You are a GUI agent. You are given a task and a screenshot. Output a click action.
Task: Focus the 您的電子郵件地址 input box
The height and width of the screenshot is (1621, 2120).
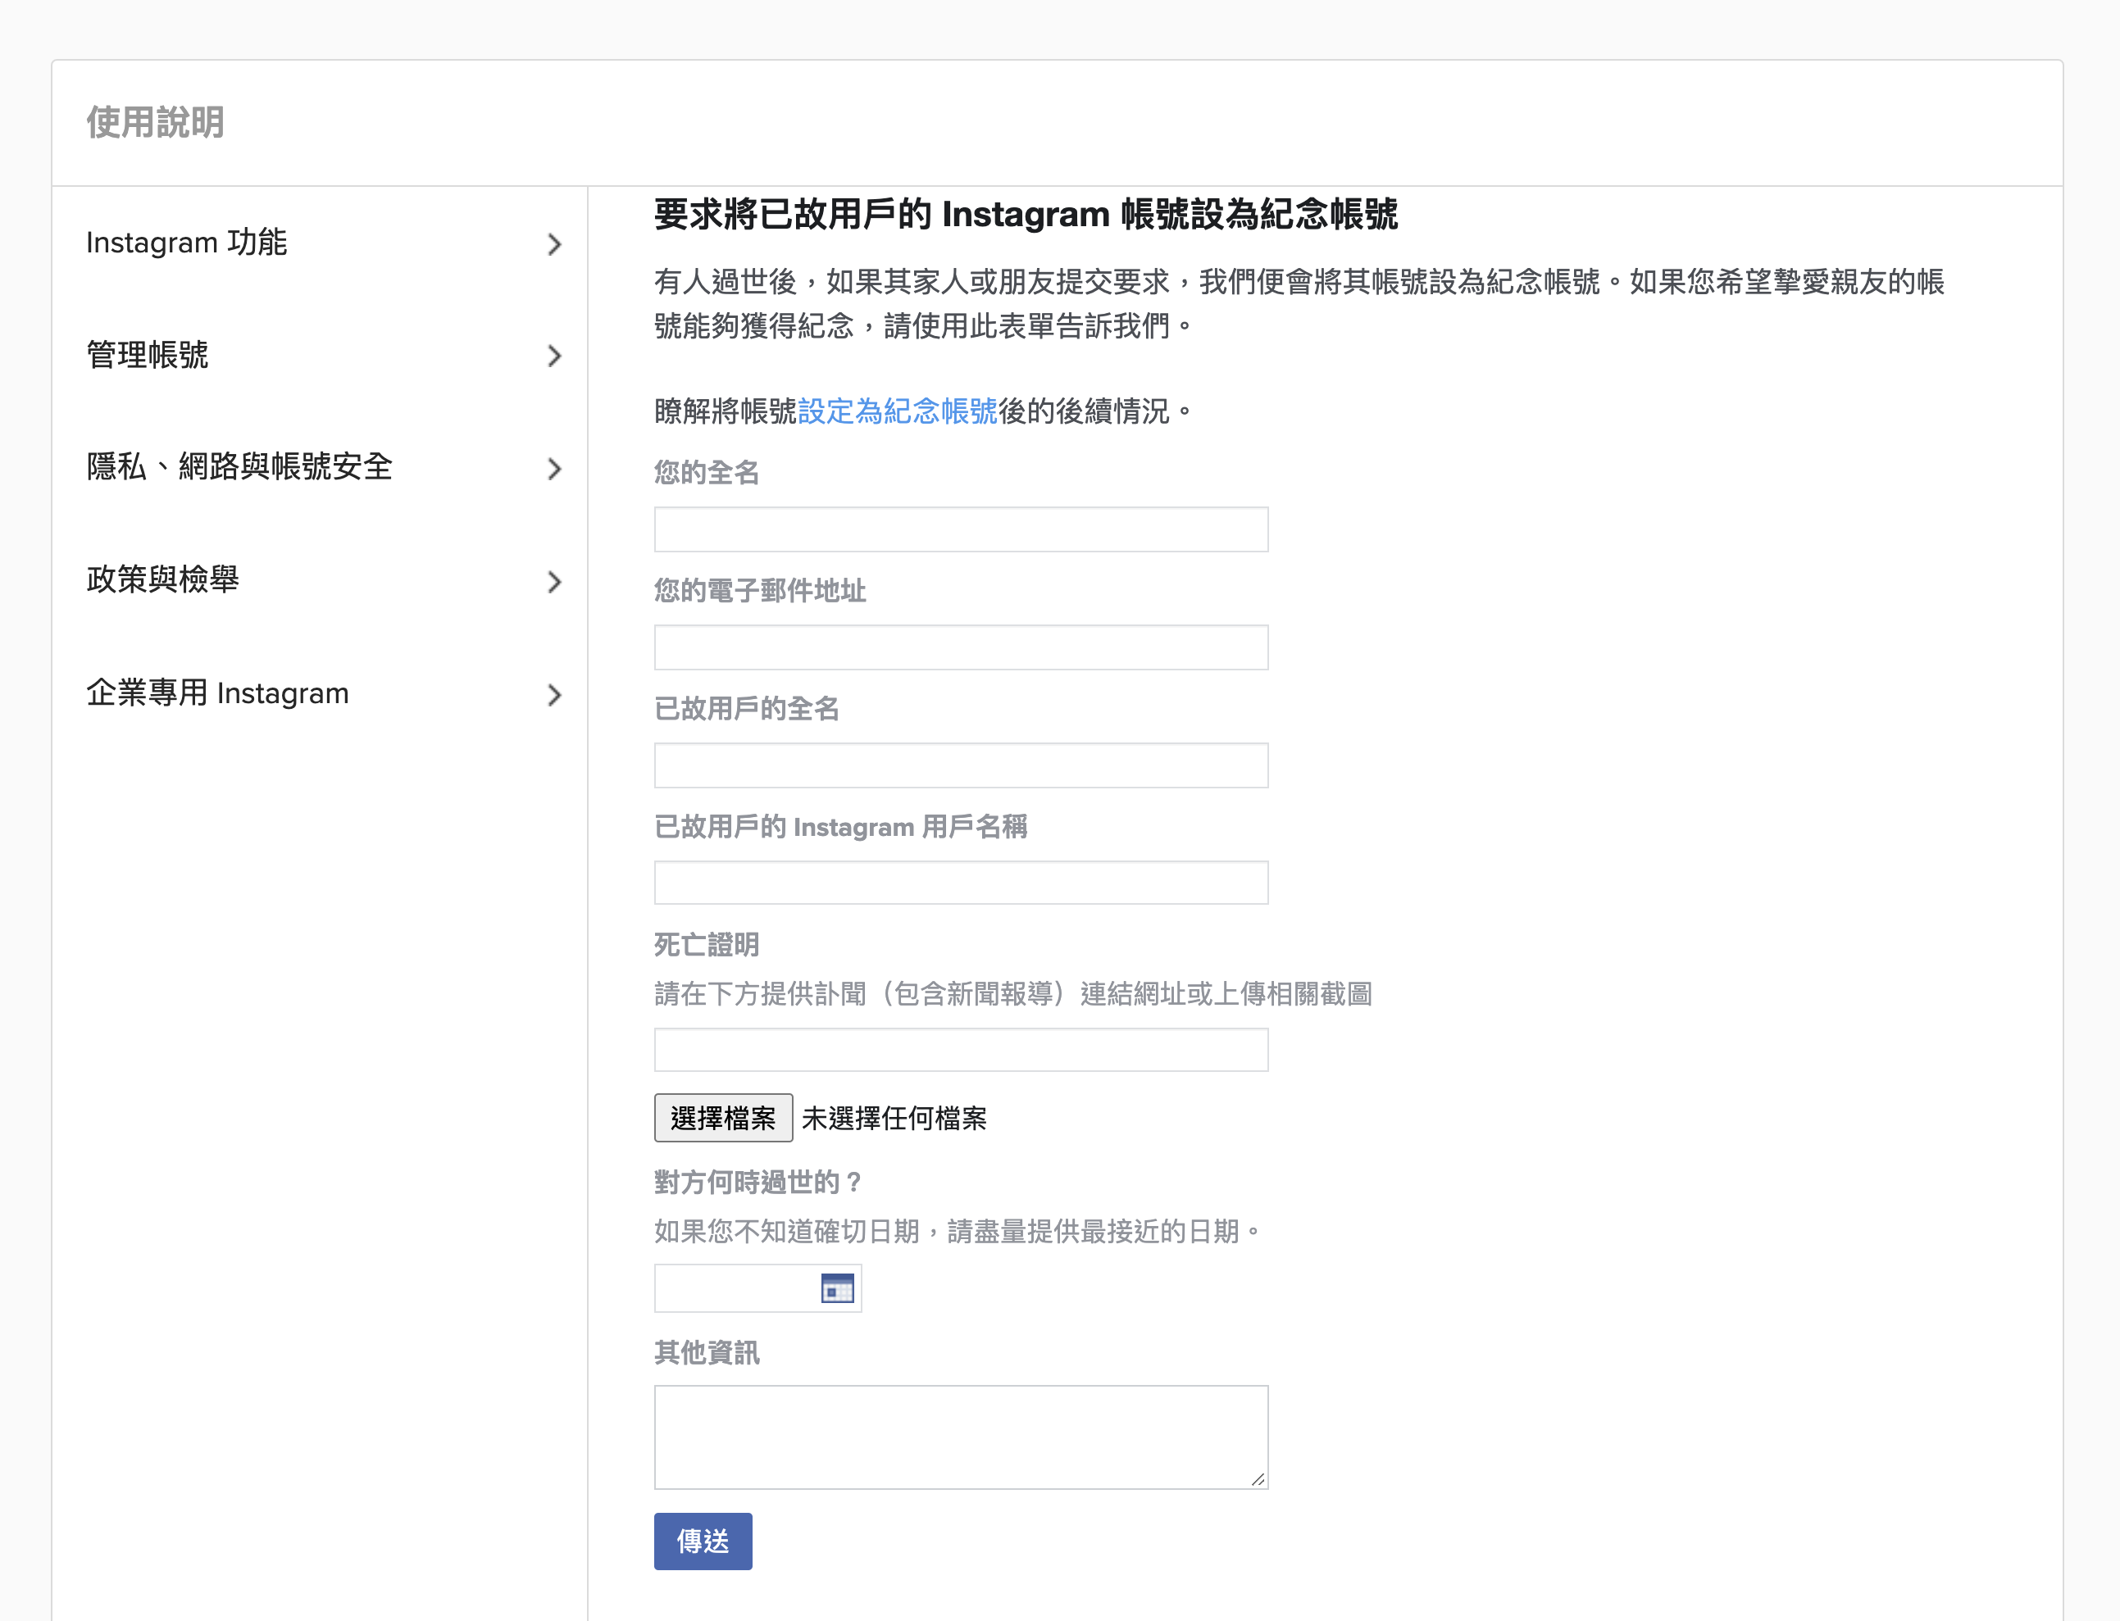(x=960, y=647)
